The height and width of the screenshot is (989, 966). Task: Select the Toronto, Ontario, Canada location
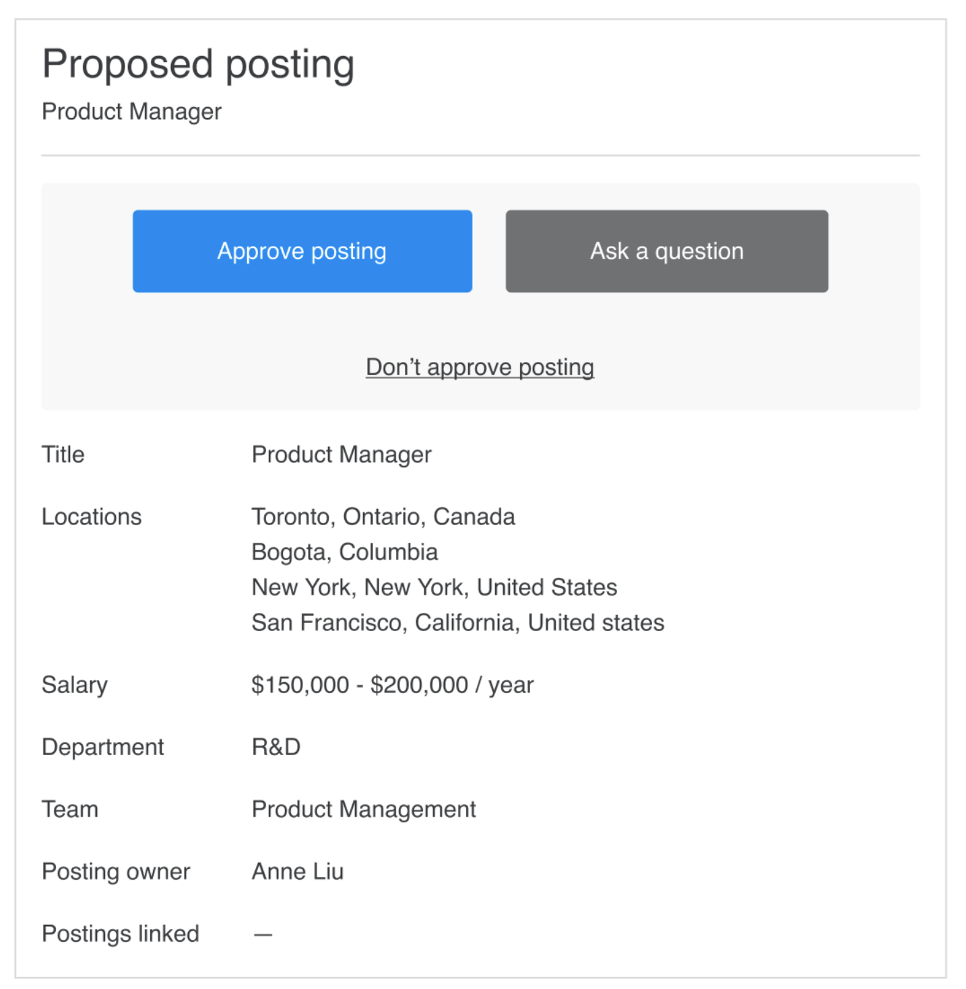(x=383, y=516)
